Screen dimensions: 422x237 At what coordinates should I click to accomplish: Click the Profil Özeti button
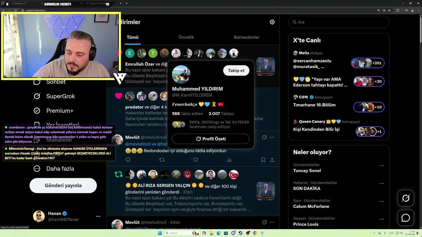(x=211, y=139)
